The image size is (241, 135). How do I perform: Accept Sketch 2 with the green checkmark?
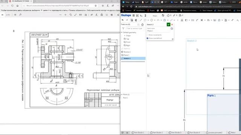tap(168, 24)
